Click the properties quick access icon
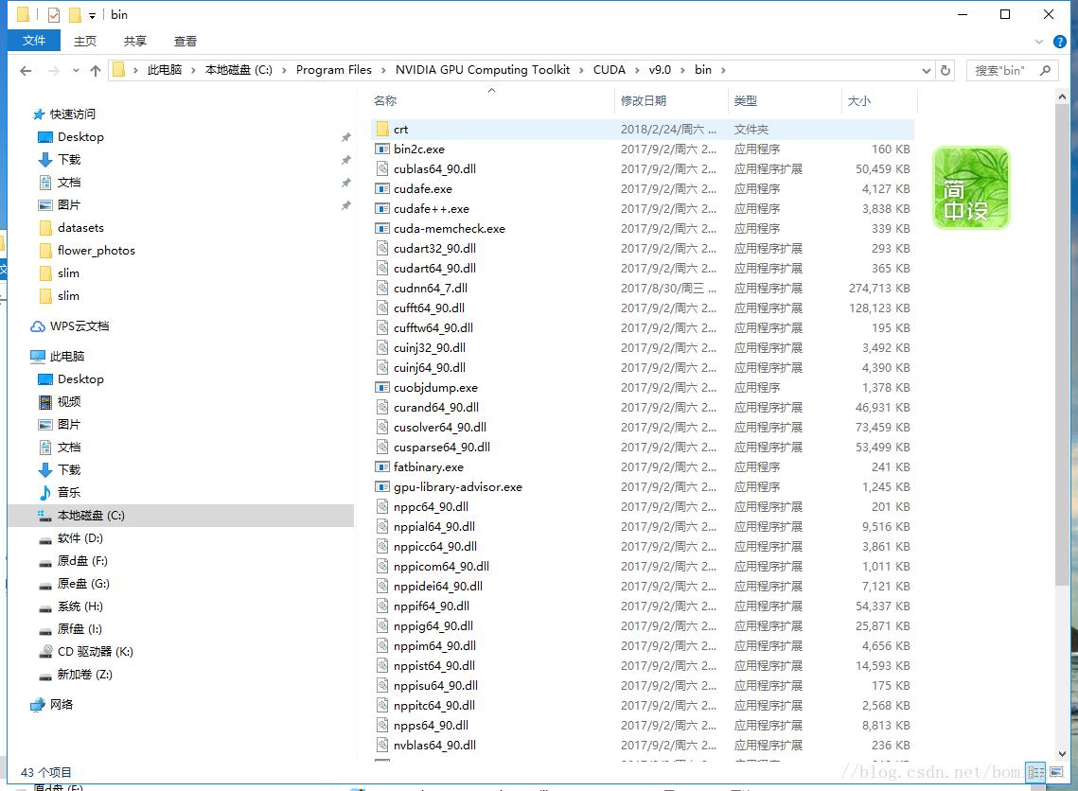Image resolution: width=1078 pixels, height=791 pixels. (54, 14)
